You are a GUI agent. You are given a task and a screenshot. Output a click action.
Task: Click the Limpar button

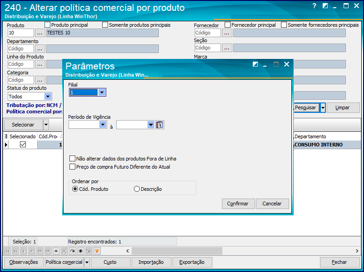pos(343,108)
